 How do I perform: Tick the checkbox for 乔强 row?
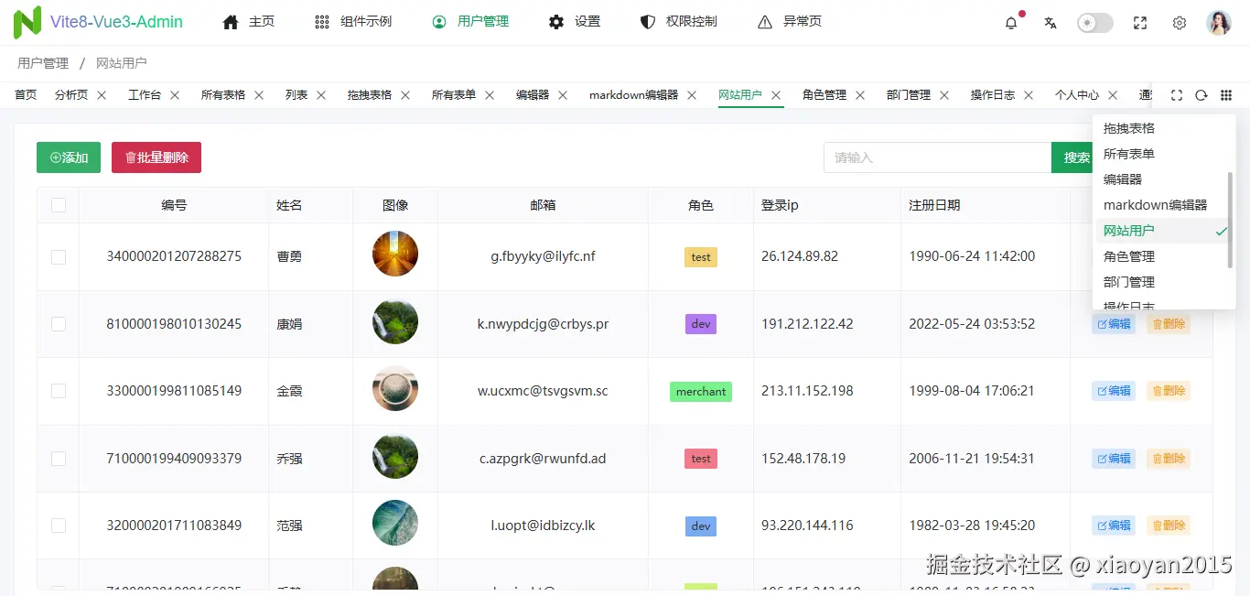[59, 459]
